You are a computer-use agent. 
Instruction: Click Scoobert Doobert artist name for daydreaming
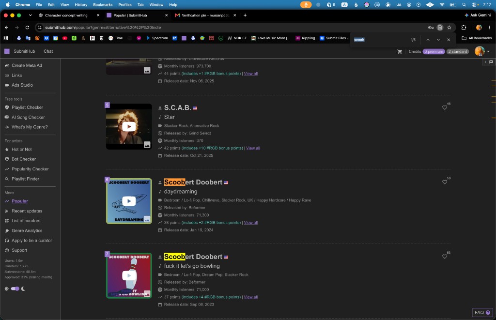pyautogui.click(x=193, y=182)
